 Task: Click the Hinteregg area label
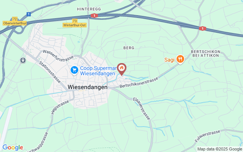point(89,9)
